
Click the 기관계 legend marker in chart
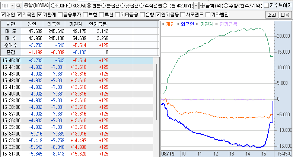pyautogui.click(x=197, y=24)
